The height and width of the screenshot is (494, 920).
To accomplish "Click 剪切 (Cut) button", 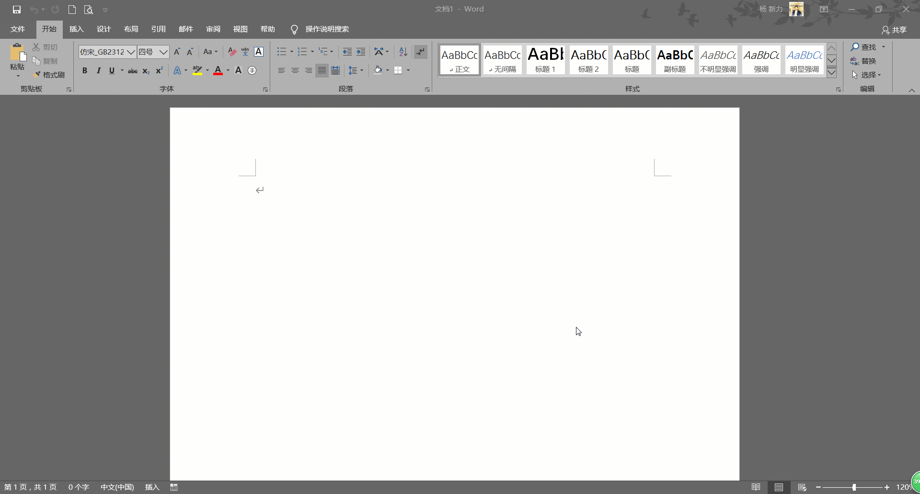I will coord(45,47).
